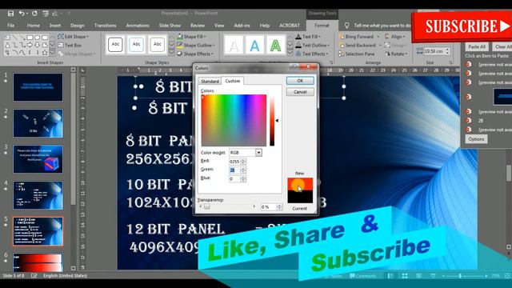Click the Tell me lightbulb icon
Image resolution: width=512 pixels, height=288 pixels.
(x=346, y=26)
